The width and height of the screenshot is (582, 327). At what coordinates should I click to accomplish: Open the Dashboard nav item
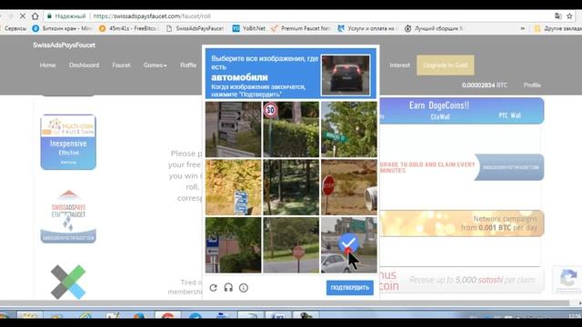coord(84,64)
